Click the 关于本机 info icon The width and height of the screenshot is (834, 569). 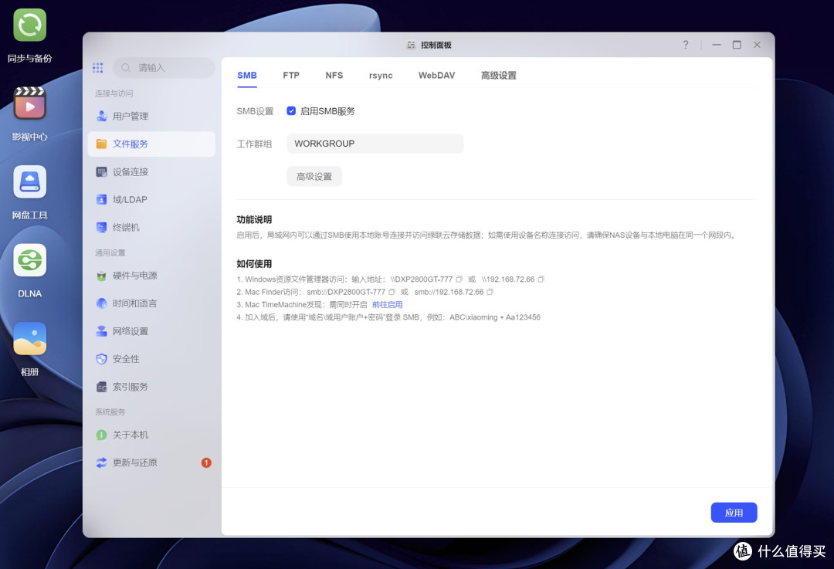coord(102,435)
